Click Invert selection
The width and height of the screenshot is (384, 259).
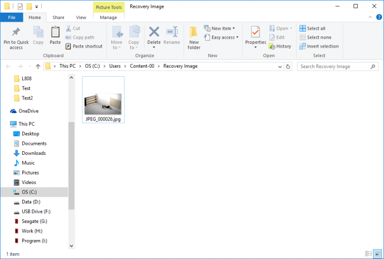coord(319,46)
